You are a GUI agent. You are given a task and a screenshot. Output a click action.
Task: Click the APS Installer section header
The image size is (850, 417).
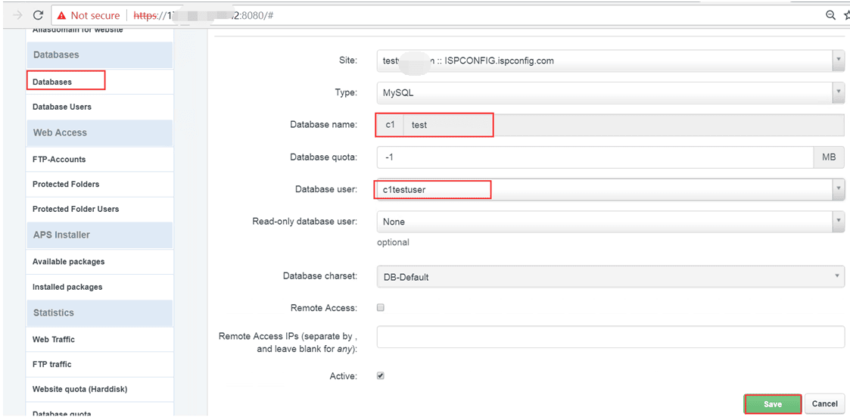100,235
